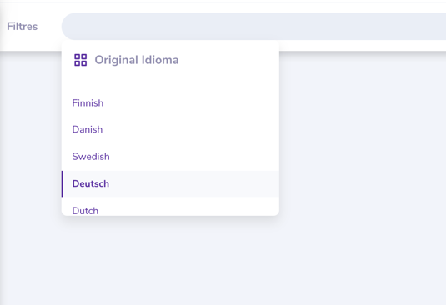Screen dimensions: 446x305
Task: Click the Filtres label text
Action: pos(23,27)
